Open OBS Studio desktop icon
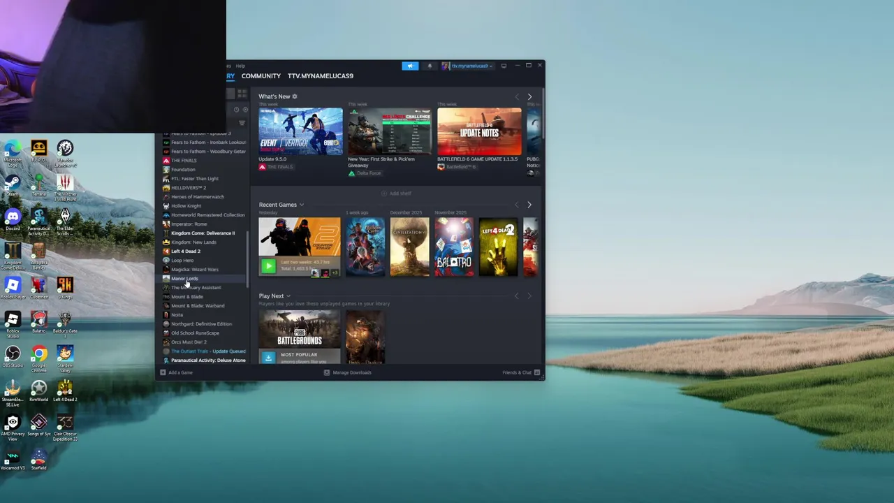894x503 pixels. pyautogui.click(x=13, y=358)
